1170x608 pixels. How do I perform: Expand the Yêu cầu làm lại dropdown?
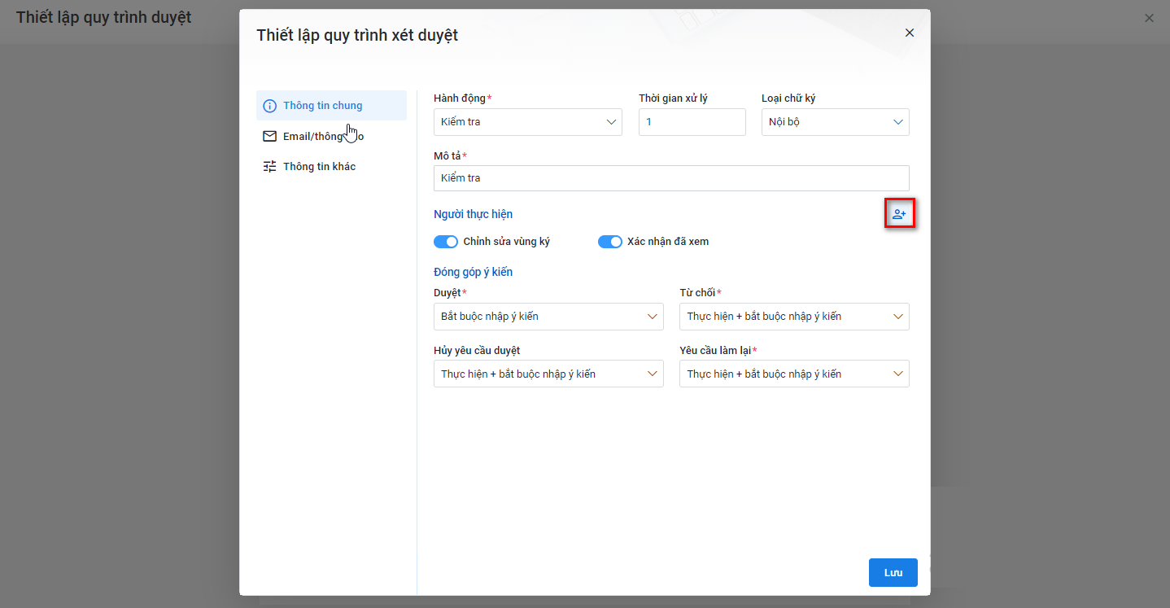pyautogui.click(x=794, y=374)
